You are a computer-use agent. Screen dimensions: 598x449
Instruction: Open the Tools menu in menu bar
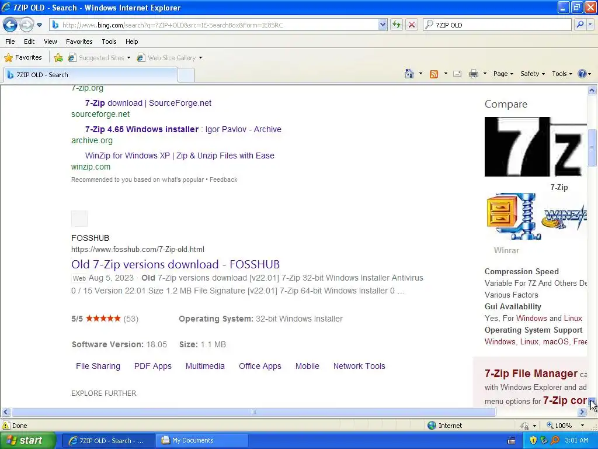(x=109, y=42)
